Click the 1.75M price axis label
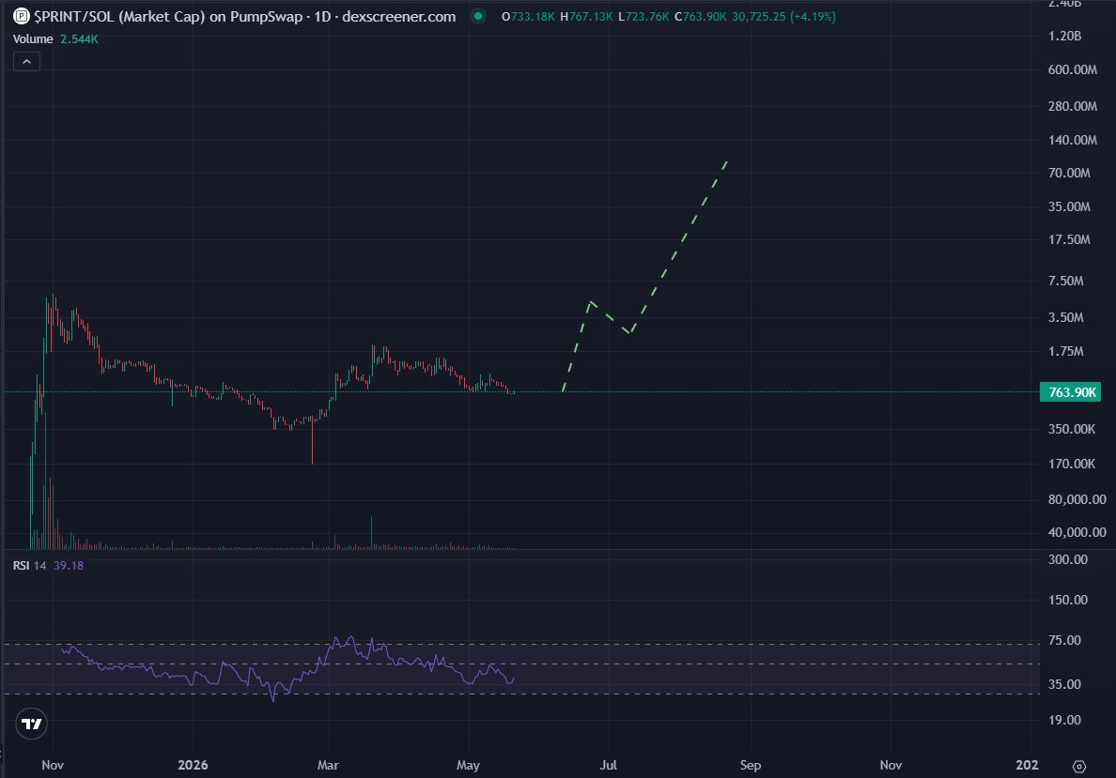Viewport: 1116px width, 778px height. (1065, 351)
